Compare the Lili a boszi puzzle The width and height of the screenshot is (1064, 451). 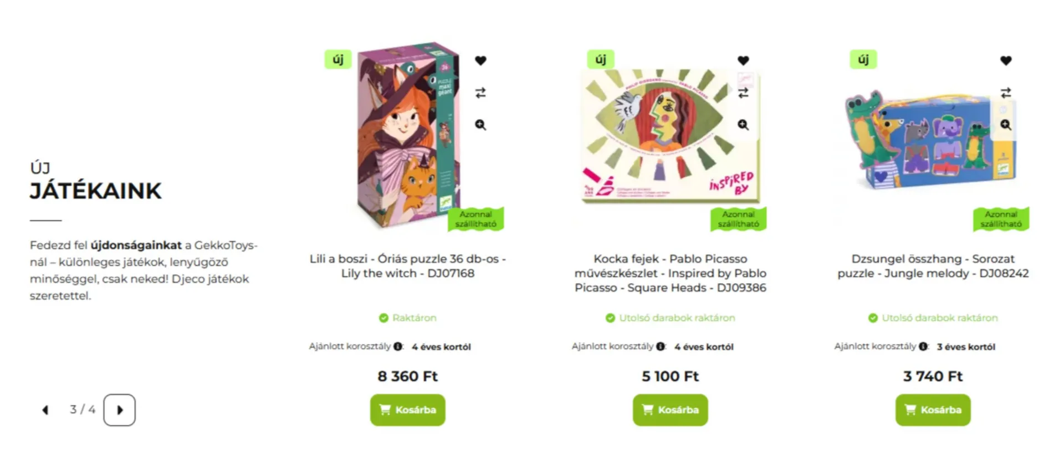coord(480,93)
